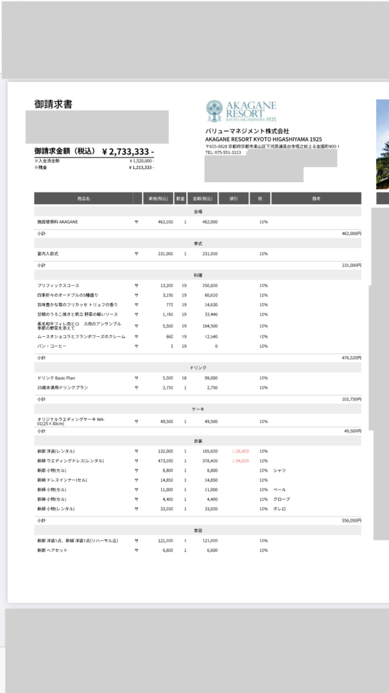Click the 6,600 hair set amount
This screenshot has height=693, width=389.
212,550
